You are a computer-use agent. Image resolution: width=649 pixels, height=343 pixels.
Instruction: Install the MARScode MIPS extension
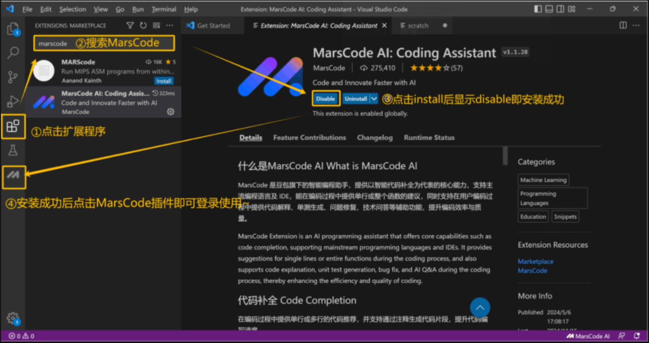point(164,81)
